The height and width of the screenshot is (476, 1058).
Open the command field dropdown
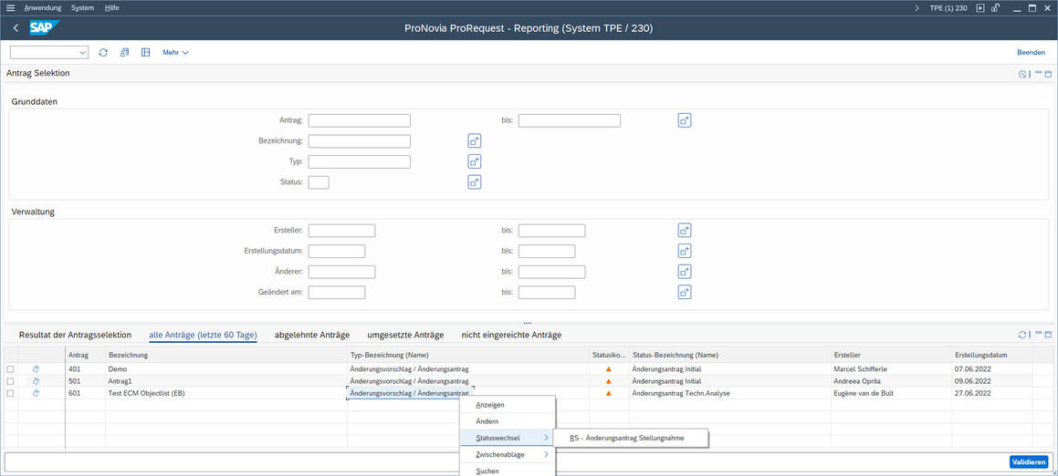tap(83, 53)
